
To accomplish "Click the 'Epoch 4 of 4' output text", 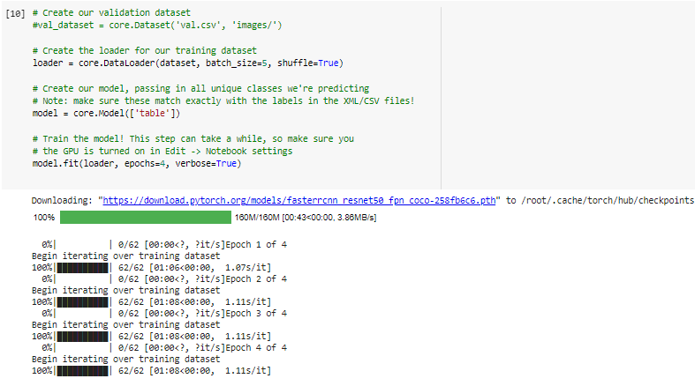I will point(256,348).
